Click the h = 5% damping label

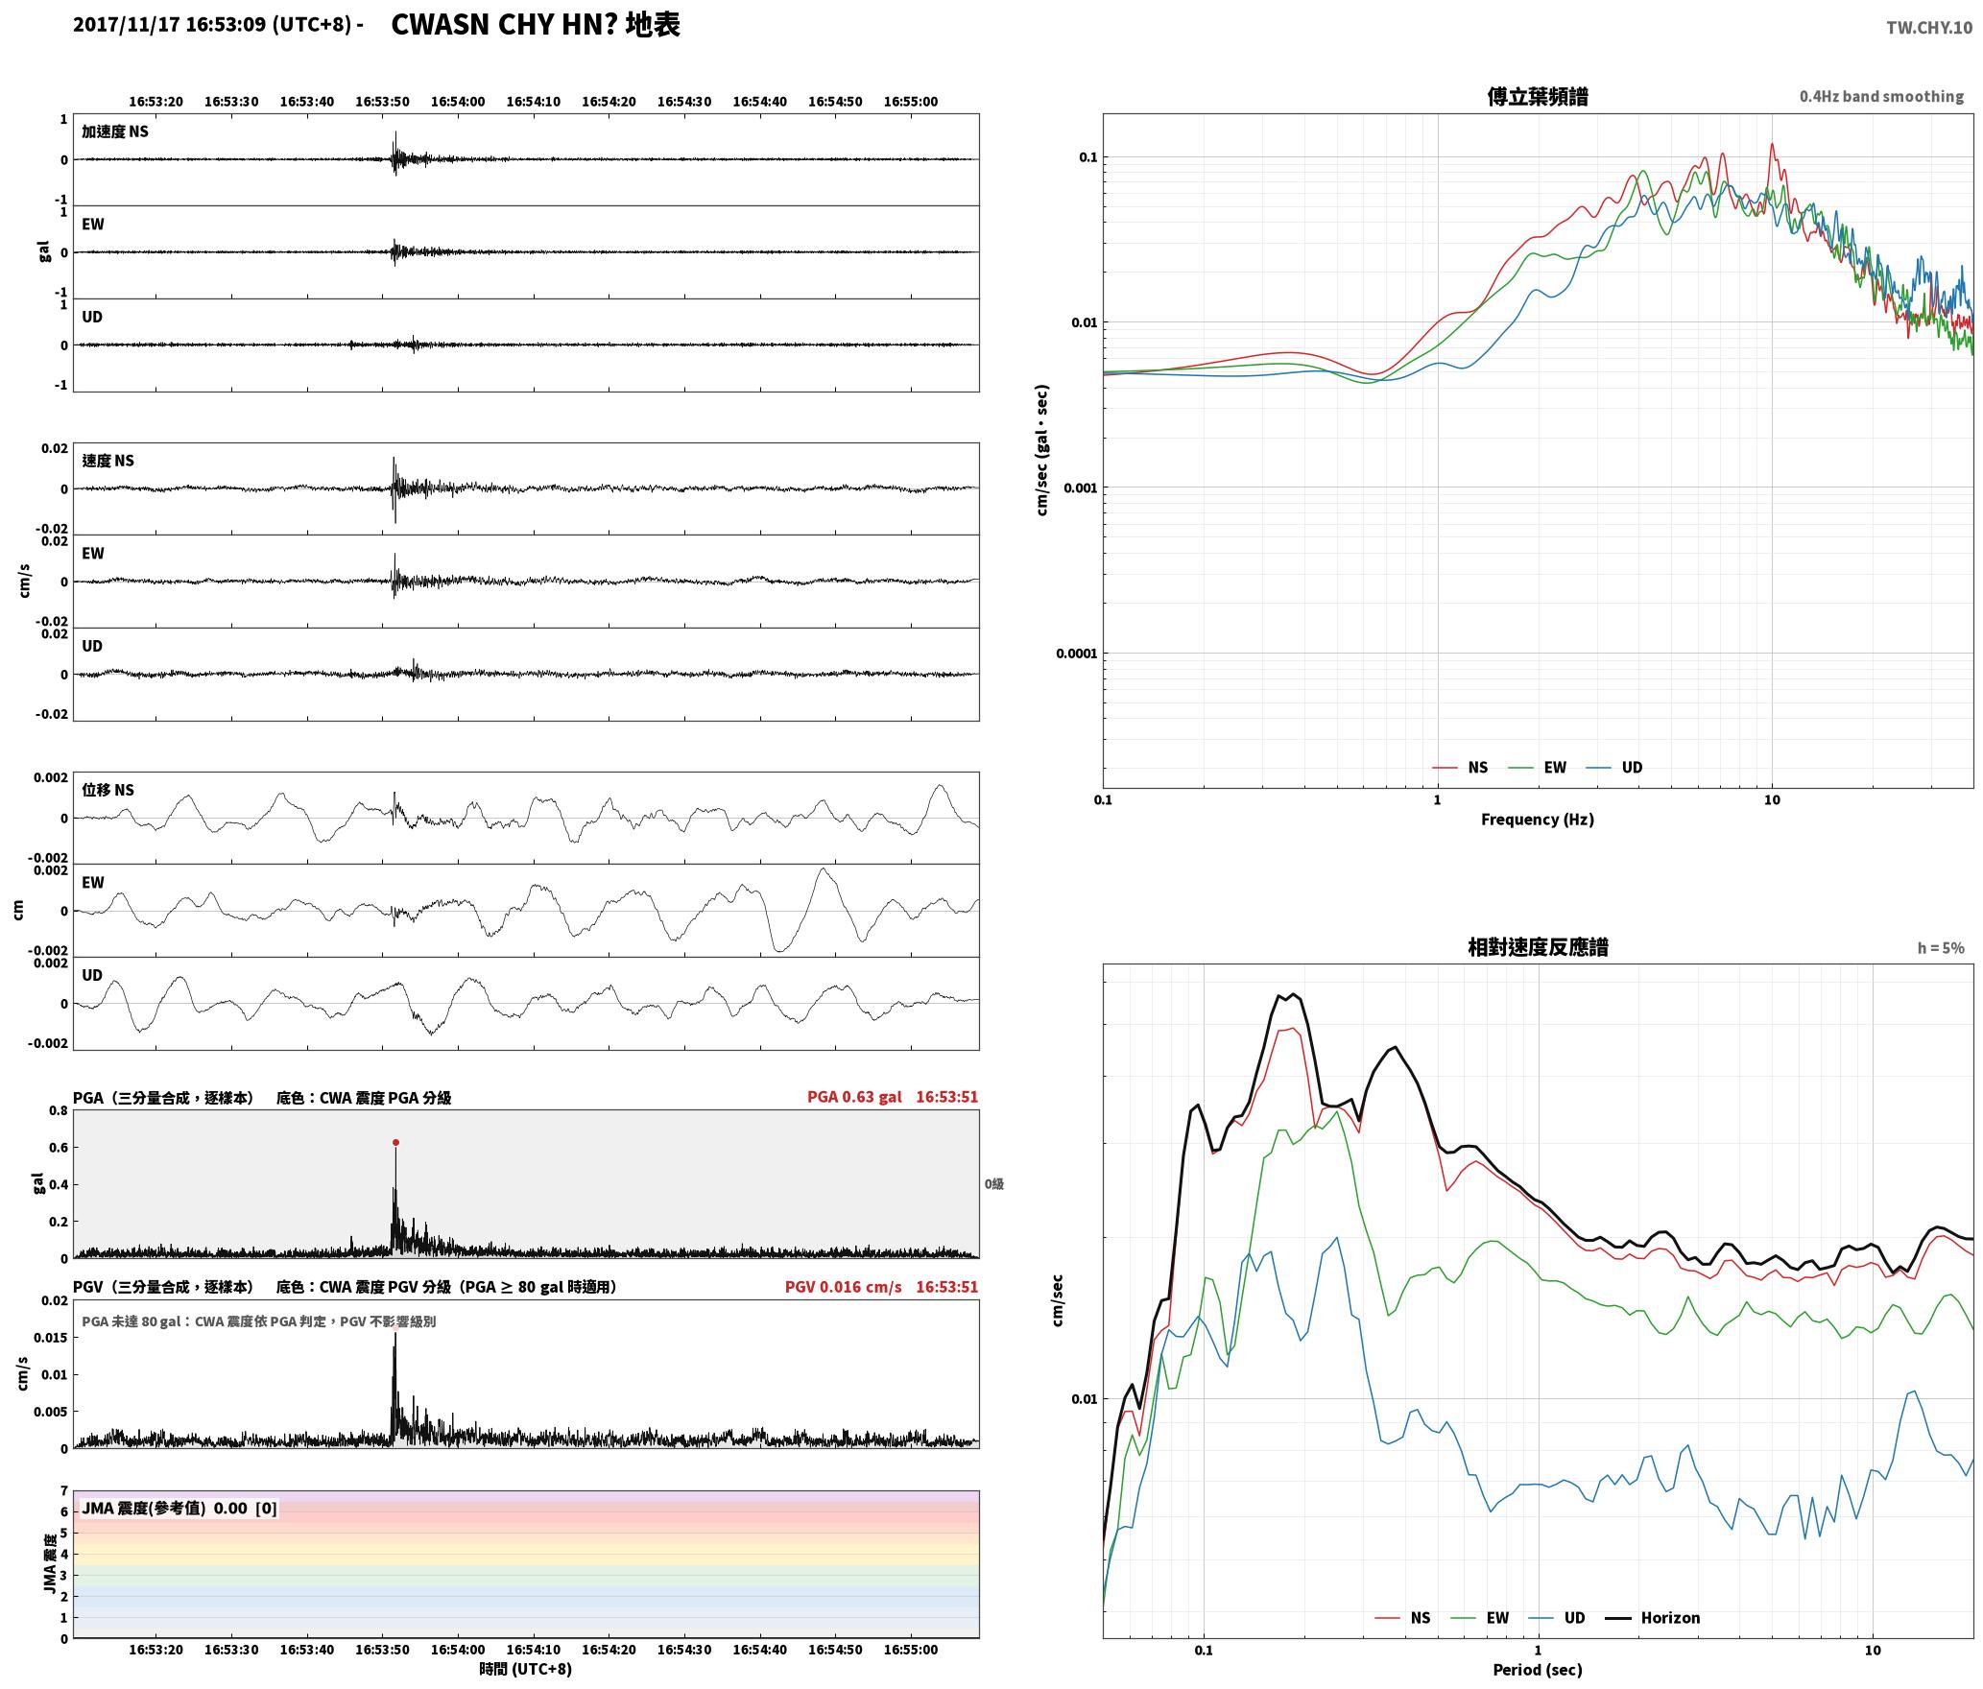point(1941,948)
